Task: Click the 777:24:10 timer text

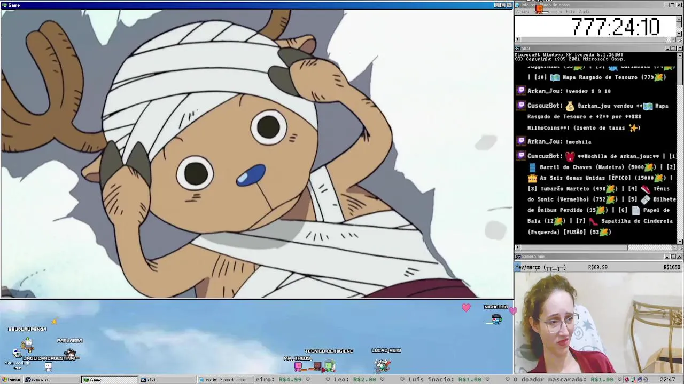Action: pyautogui.click(x=616, y=27)
